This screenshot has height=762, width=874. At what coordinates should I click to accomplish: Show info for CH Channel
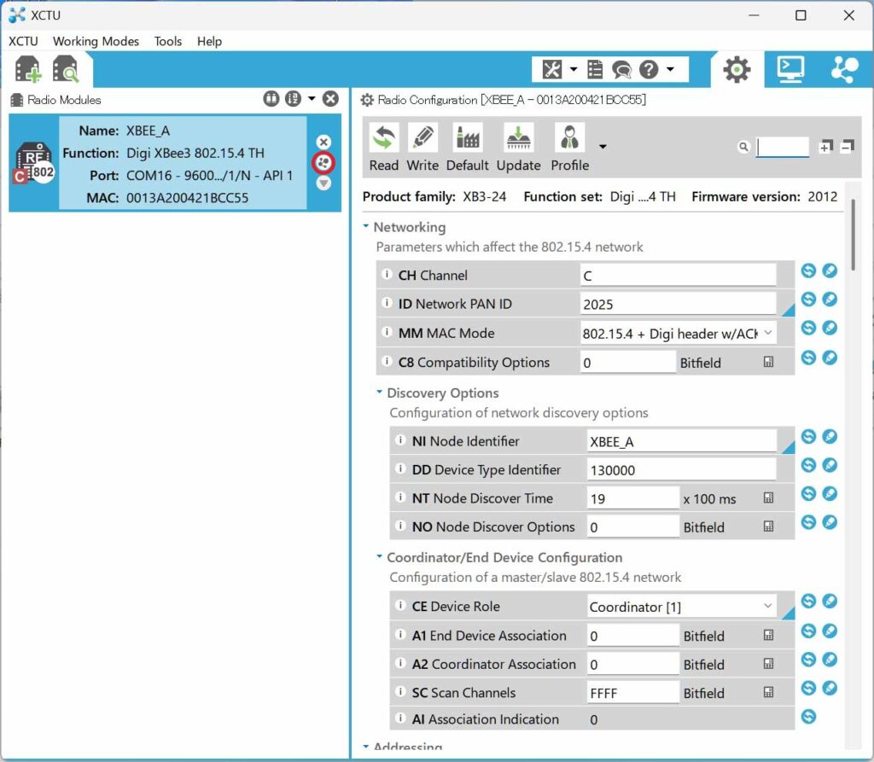(387, 274)
